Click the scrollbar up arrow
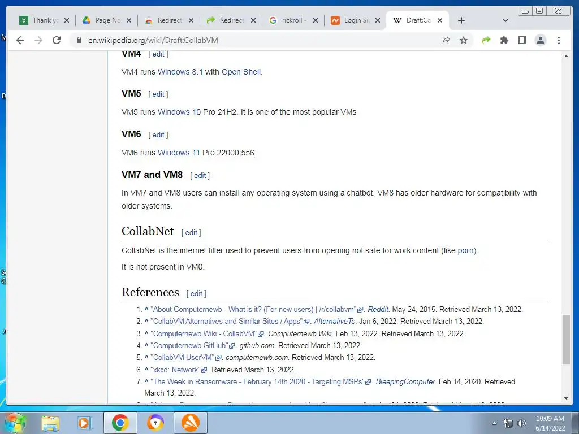Screen dimensions: 579x434 coord(566,56)
